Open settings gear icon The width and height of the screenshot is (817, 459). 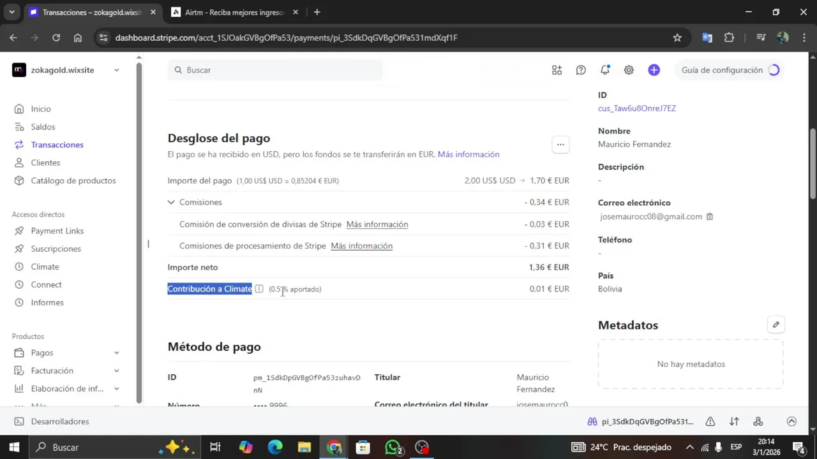[x=629, y=70]
